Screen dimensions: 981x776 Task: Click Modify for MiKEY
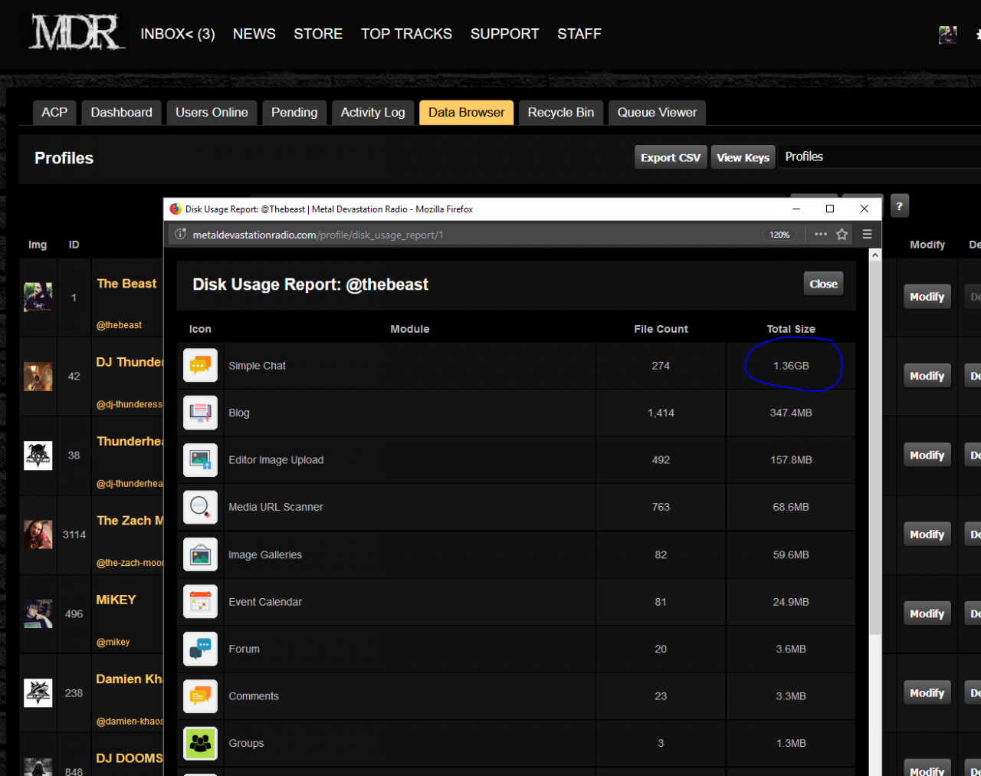[927, 613]
